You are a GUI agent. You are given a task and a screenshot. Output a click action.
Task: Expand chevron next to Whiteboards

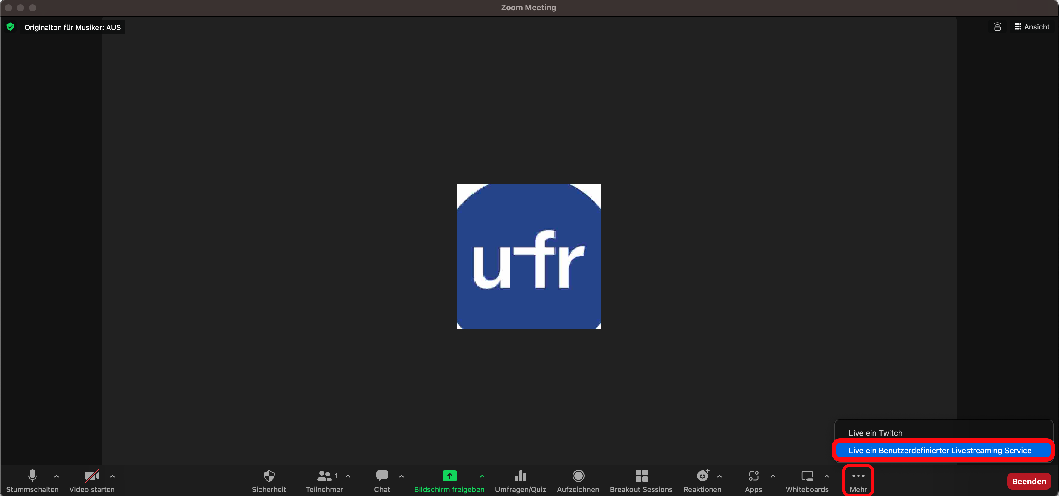point(826,476)
